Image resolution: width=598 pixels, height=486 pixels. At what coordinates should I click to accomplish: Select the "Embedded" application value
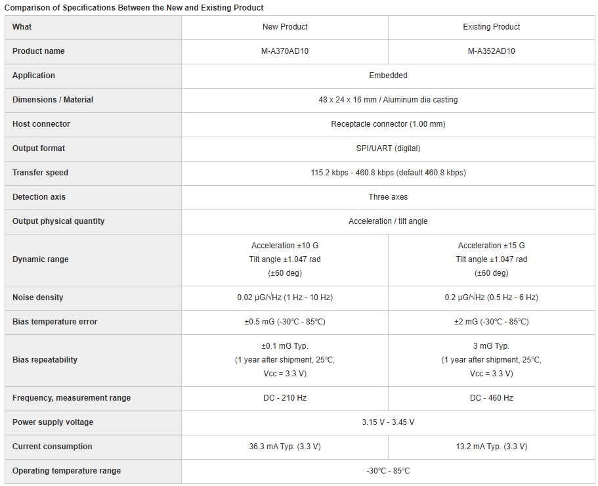click(388, 76)
